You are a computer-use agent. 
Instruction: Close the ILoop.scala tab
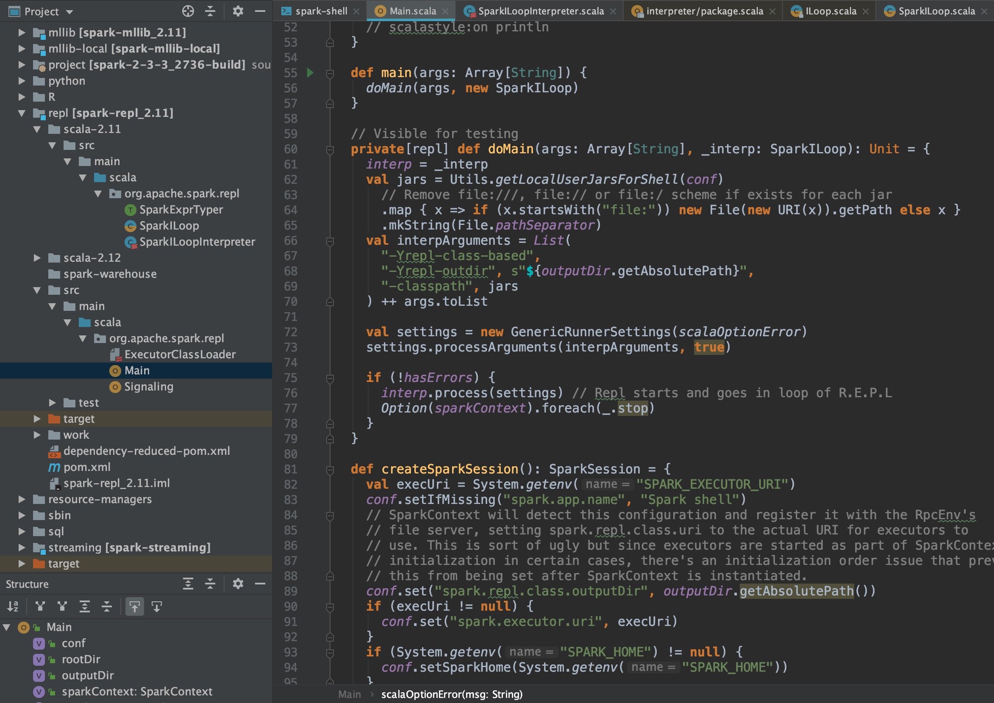tap(865, 11)
